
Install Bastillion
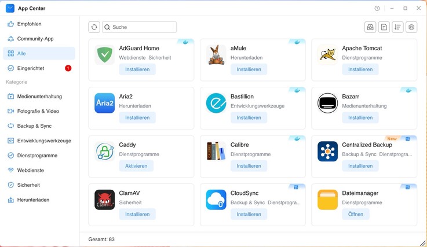(249, 117)
